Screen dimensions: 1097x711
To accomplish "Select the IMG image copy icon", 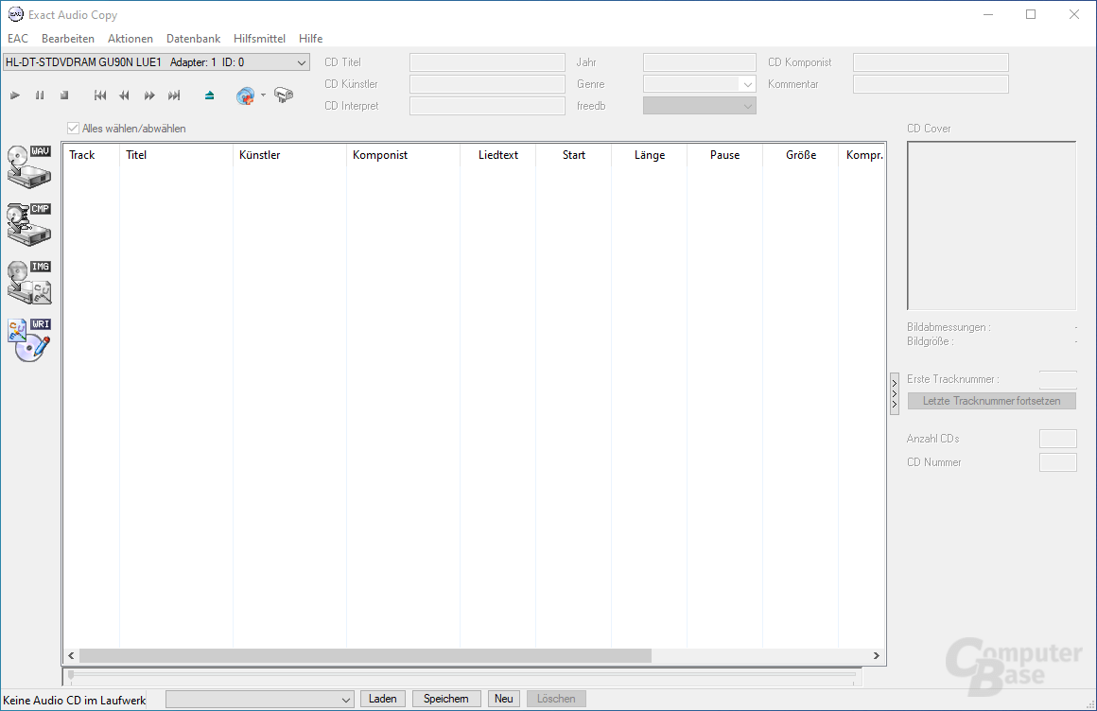I will point(28,282).
